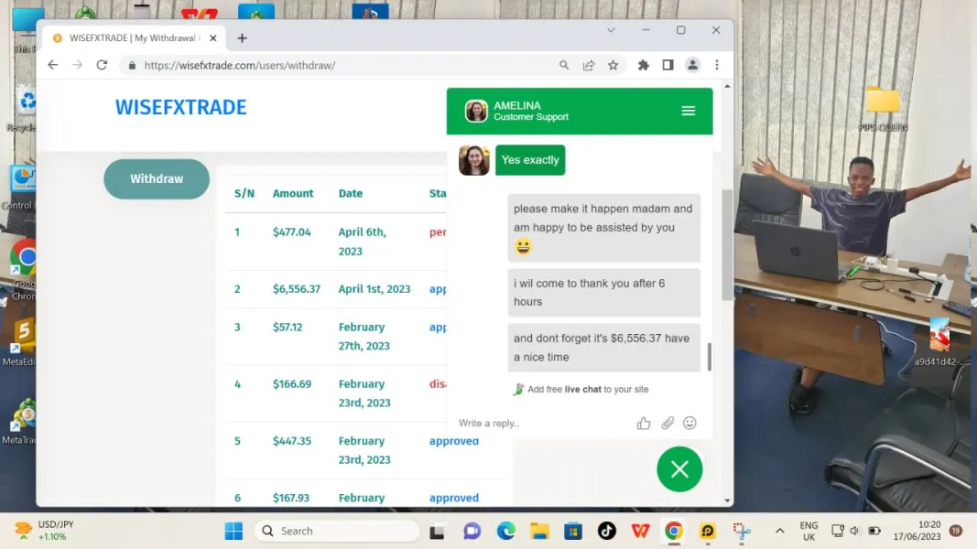Image resolution: width=977 pixels, height=549 pixels.
Task: Bookmark this page with the star
Action: coord(613,65)
